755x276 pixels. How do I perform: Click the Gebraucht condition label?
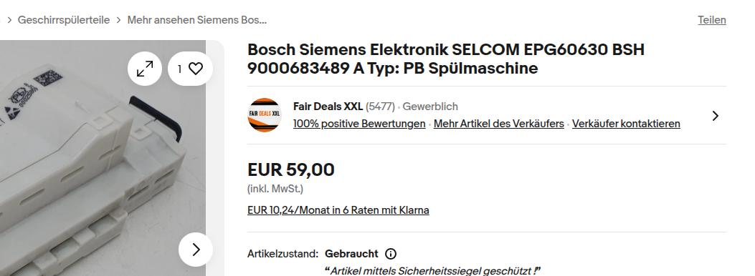351,253
